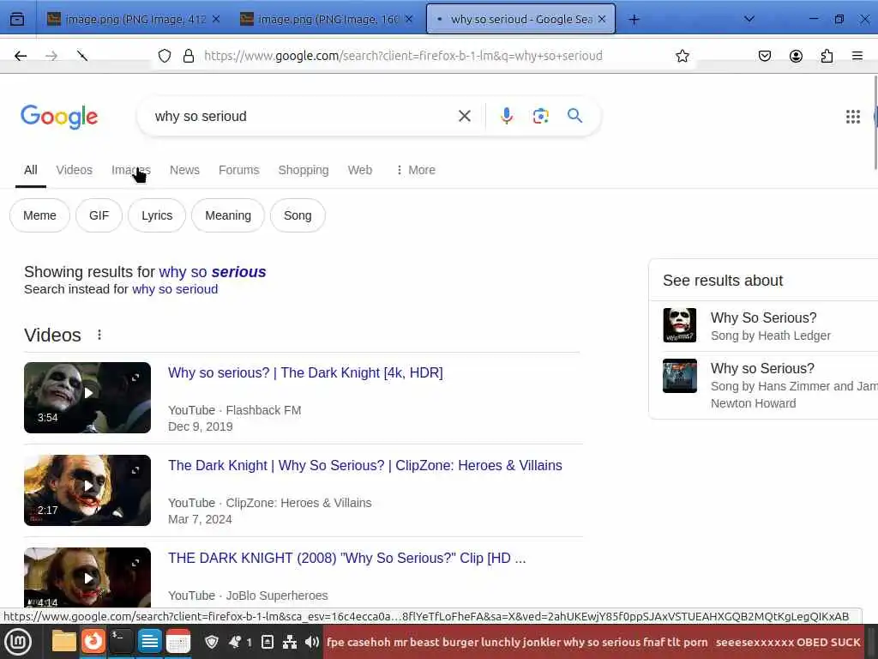This screenshot has width=878, height=659.
Task: Open THE DARK KNIGHT (2008) clip link
Action: point(347,558)
